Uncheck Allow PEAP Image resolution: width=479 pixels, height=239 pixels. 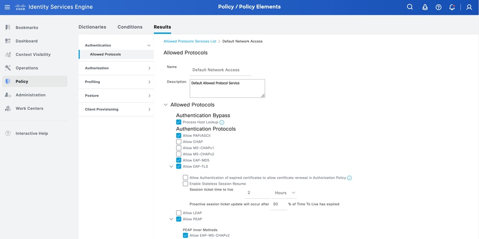pos(179,219)
